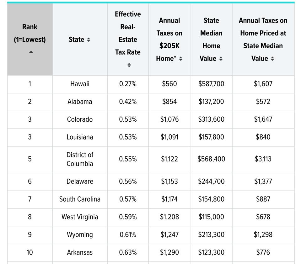Click Colorado in the State column
This screenshot has height=264, width=301.
(x=80, y=119)
